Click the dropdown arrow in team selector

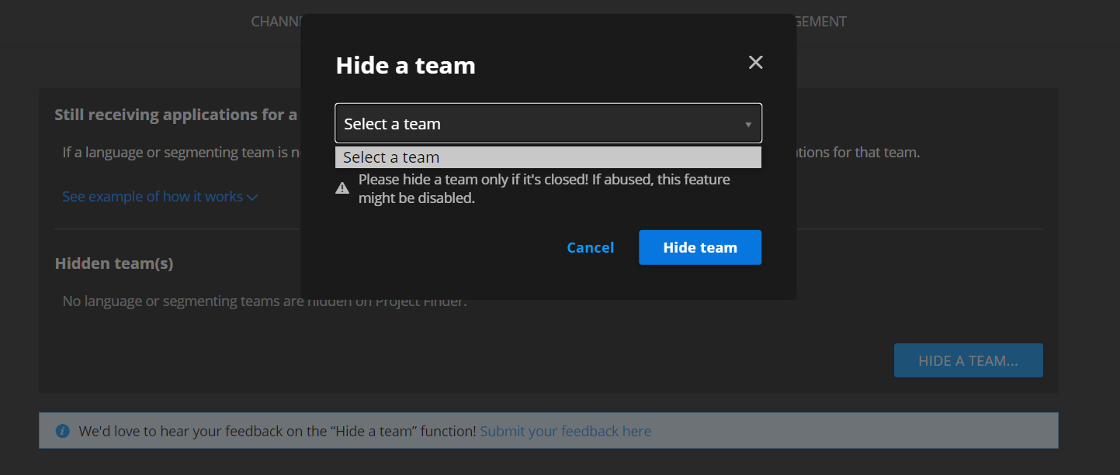[x=748, y=125]
